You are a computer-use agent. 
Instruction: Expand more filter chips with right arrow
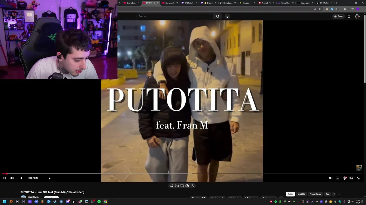pos(340,195)
